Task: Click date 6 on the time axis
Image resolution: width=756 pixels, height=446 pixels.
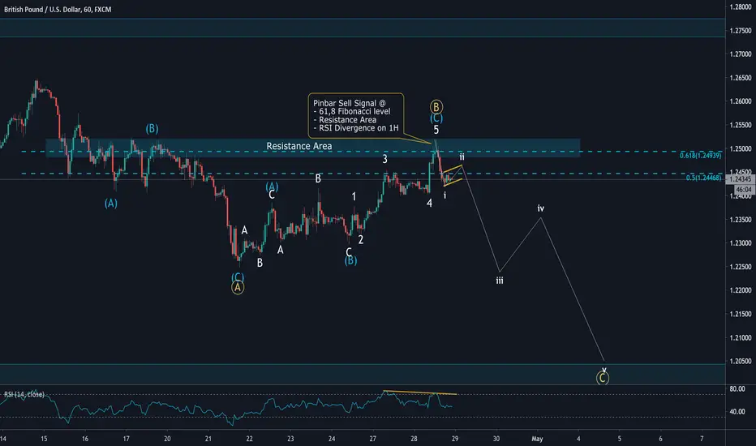Action: click(660, 440)
